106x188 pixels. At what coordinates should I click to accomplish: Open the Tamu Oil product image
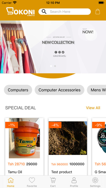(x=24, y=138)
